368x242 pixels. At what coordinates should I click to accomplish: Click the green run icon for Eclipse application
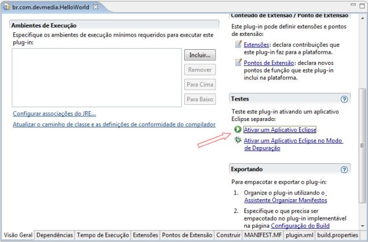(238, 129)
